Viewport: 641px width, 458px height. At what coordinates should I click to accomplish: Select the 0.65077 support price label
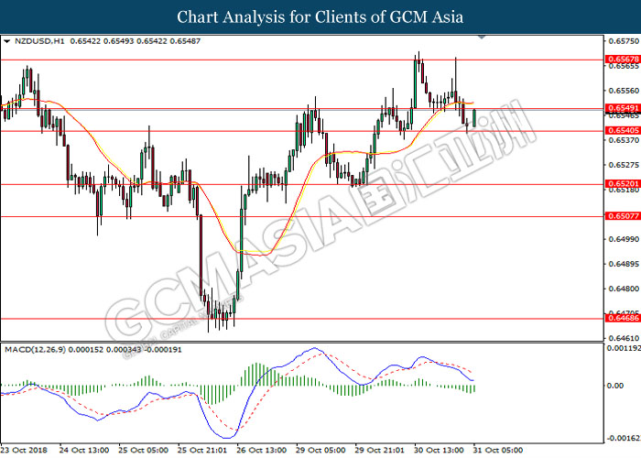click(x=623, y=216)
